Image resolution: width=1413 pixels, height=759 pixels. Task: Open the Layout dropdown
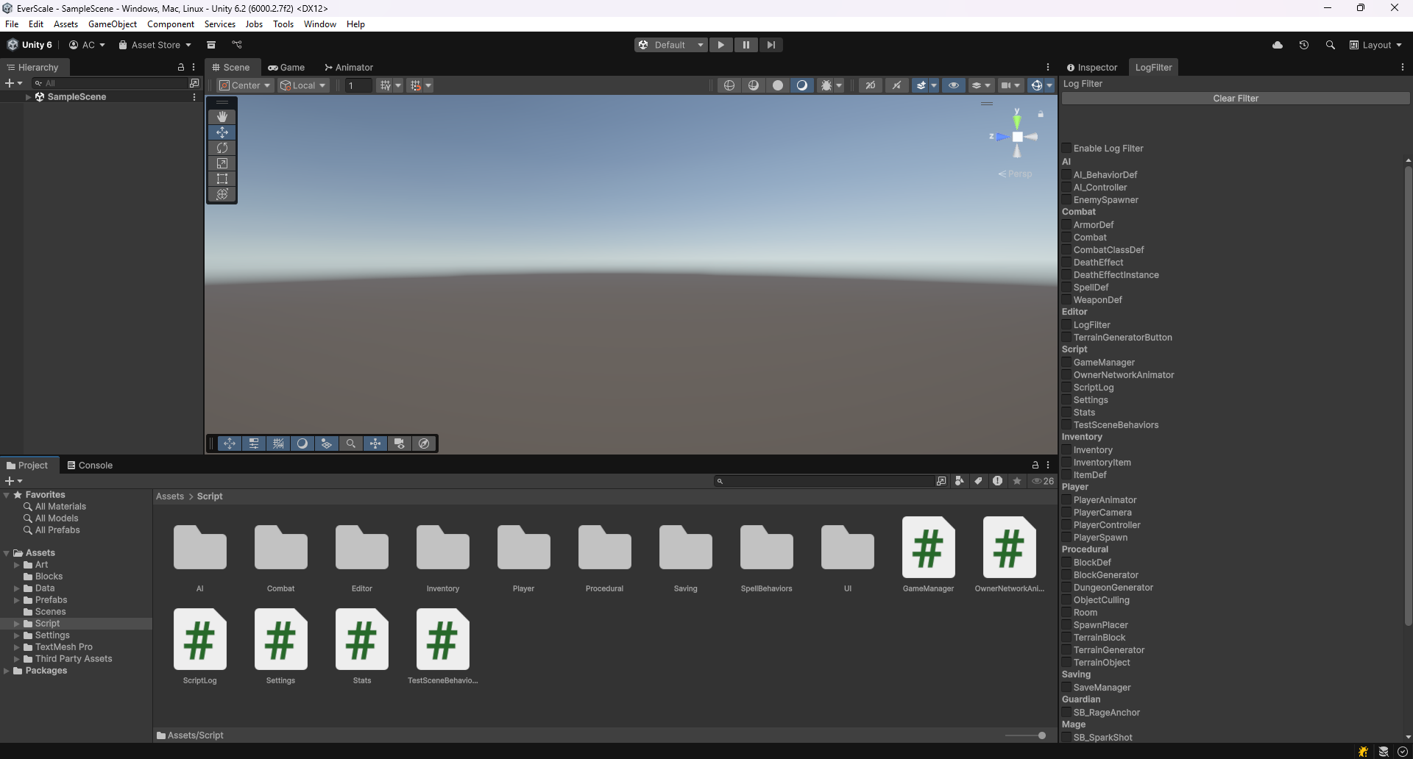tap(1375, 45)
